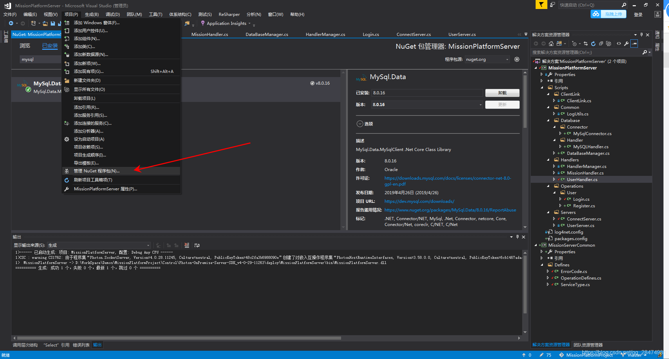Click Save toolbar icon
The width and height of the screenshot is (669, 359).
(53, 23)
